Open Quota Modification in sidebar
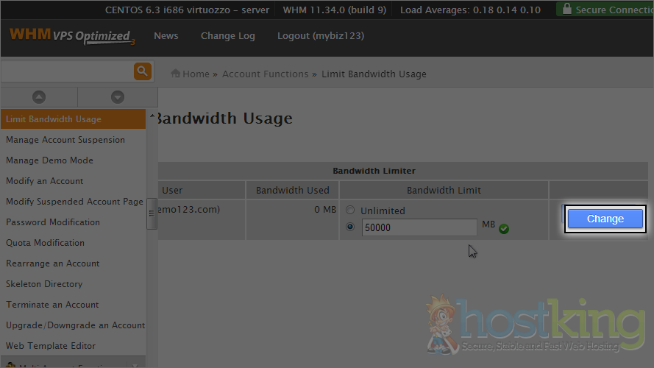Viewport: 654px width, 368px height. pyautogui.click(x=45, y=243)
